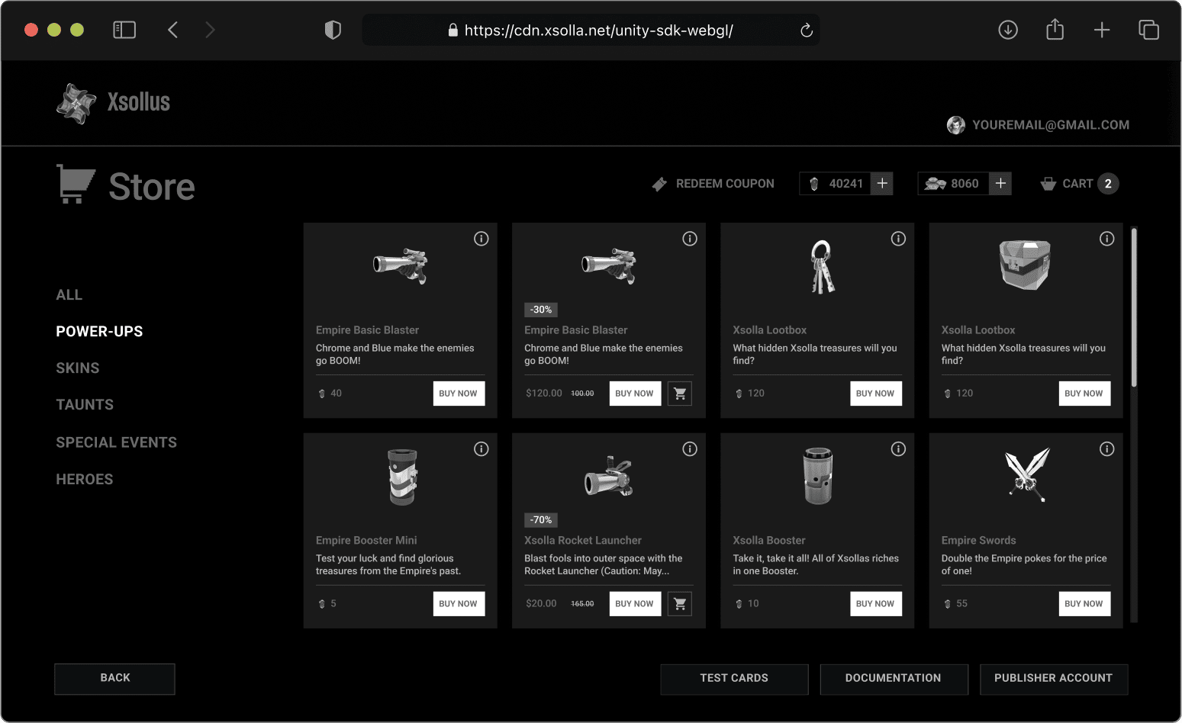
Task: Open the browser share menu
Action: click(1055, 31)
